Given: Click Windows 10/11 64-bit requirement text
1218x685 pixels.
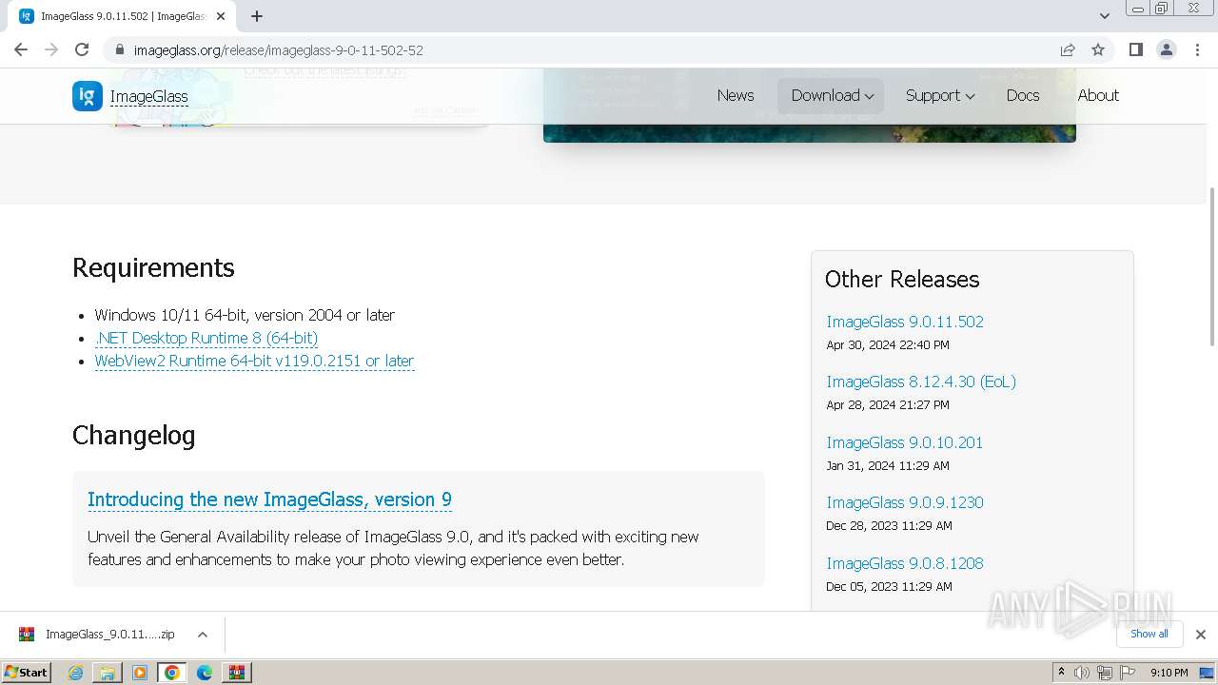Looking at the screenshot, I should tap(245, 315).
